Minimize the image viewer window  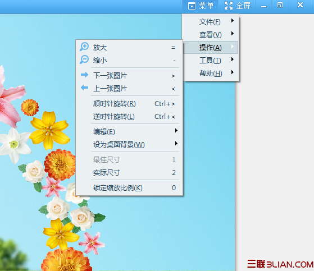point(263,6)
